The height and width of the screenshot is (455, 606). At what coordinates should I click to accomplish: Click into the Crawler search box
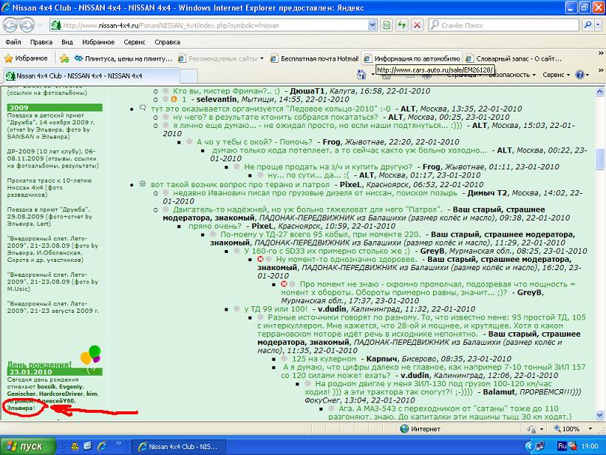(x=504, y=26)
